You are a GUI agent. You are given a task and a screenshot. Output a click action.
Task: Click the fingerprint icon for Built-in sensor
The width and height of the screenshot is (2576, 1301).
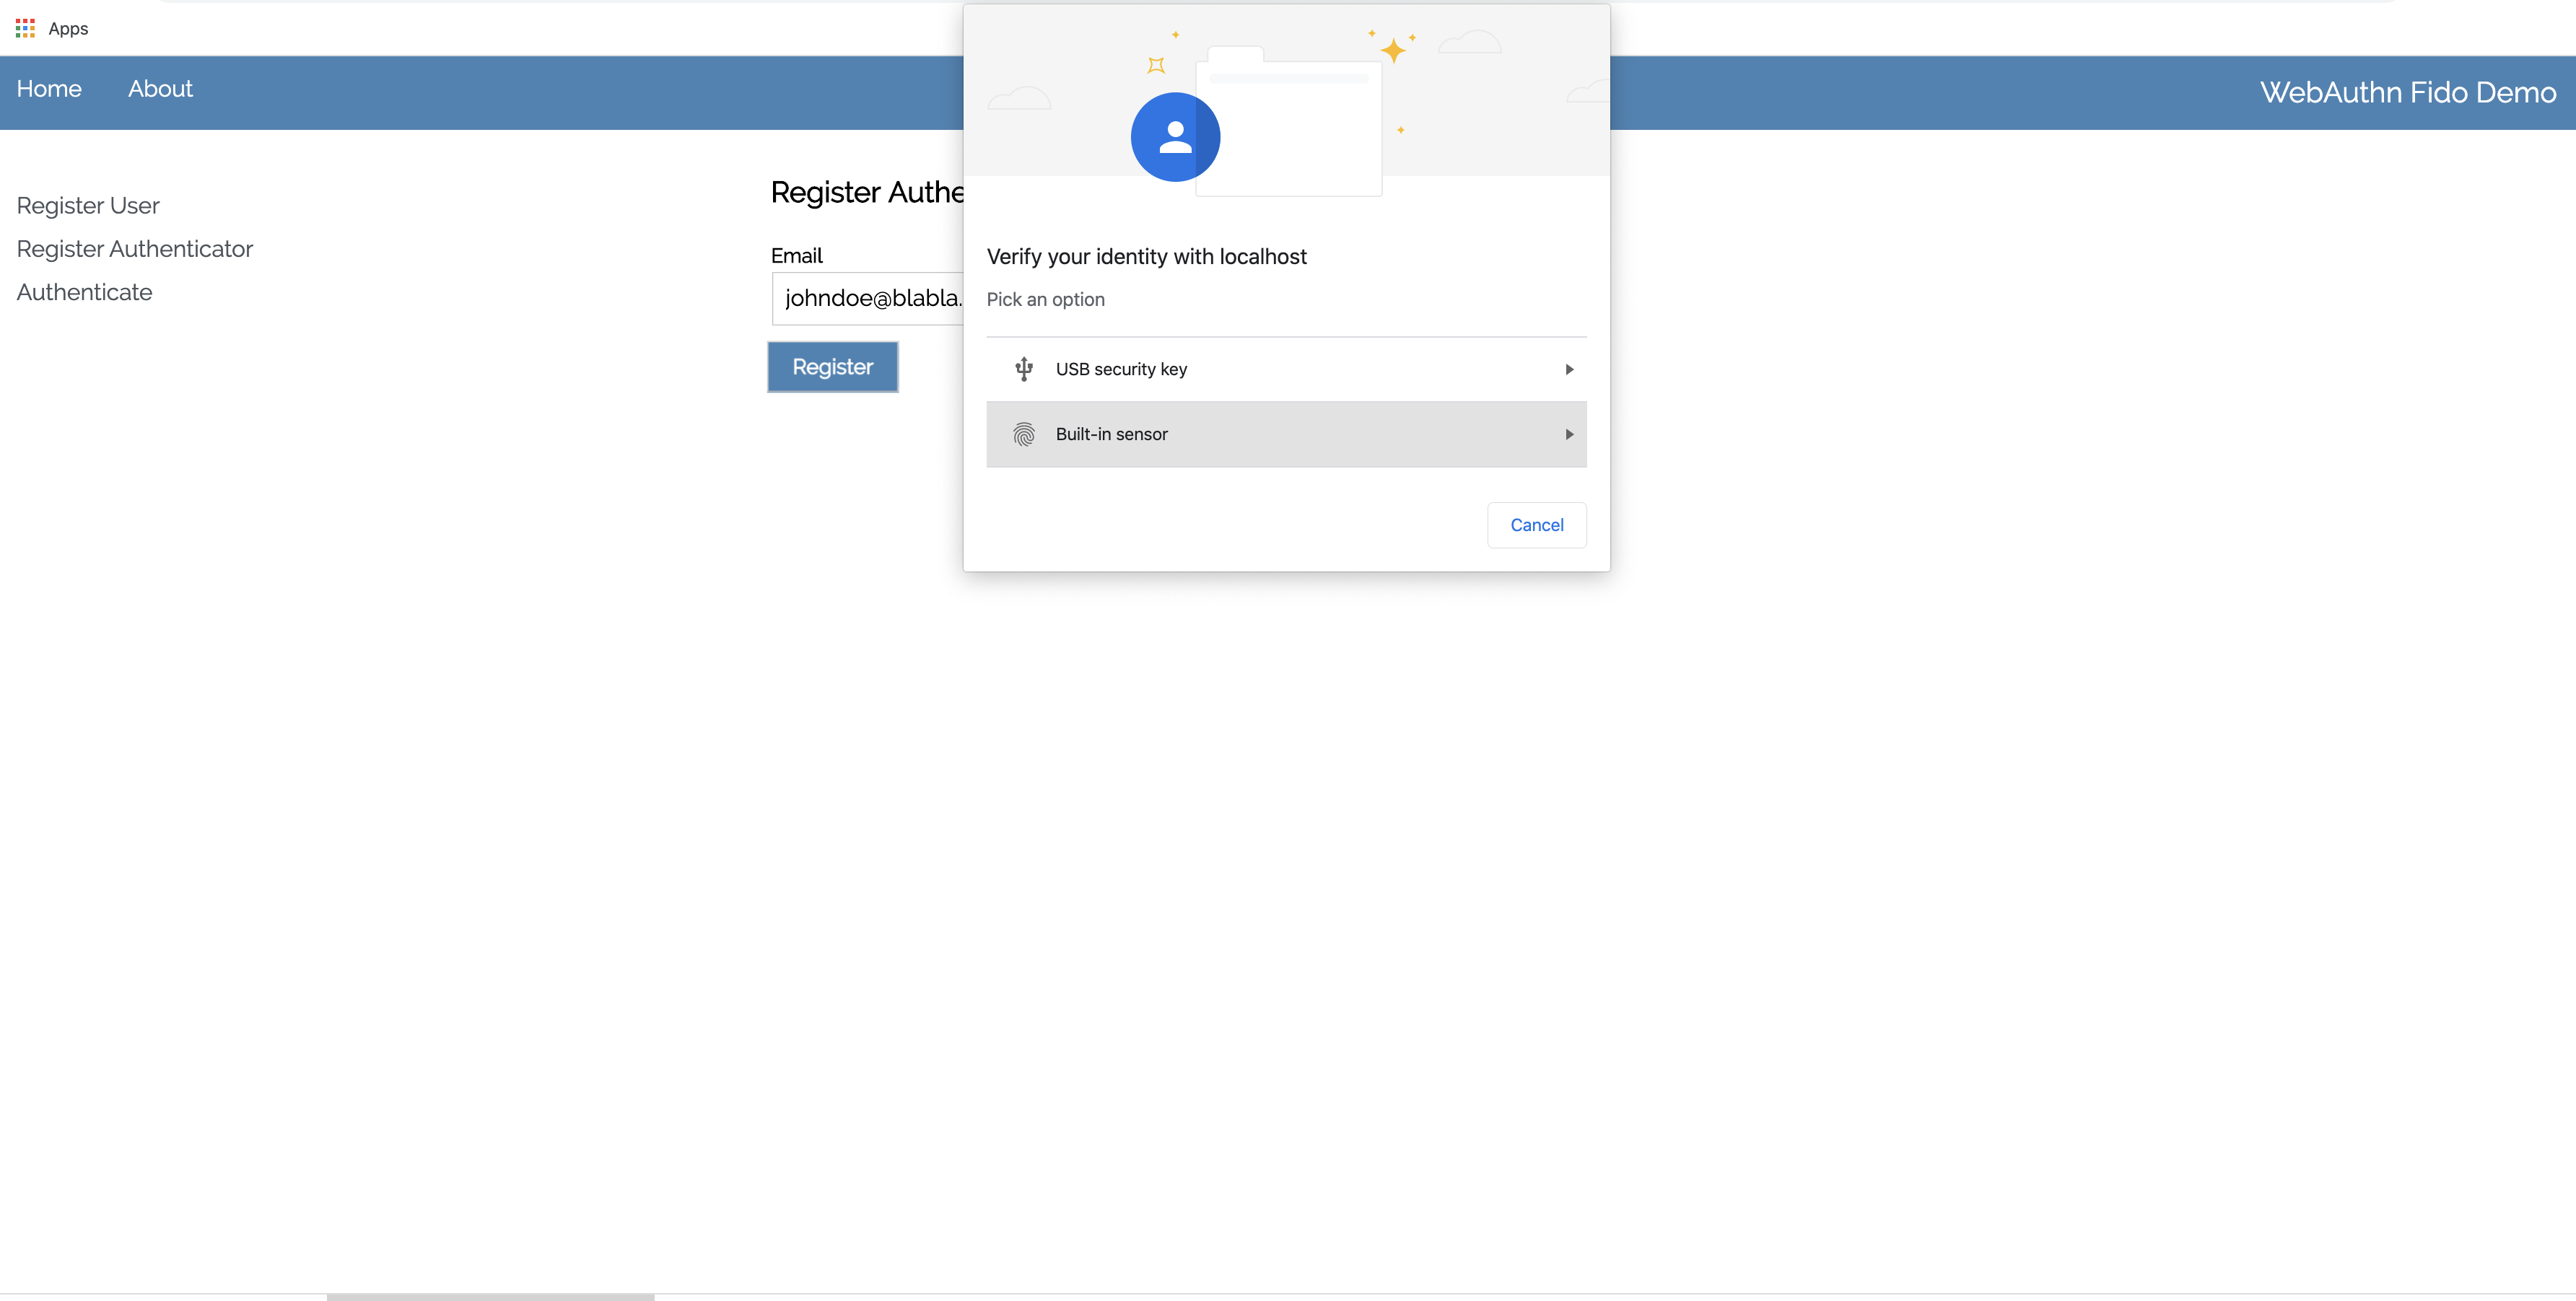(x=1023, y=434)
